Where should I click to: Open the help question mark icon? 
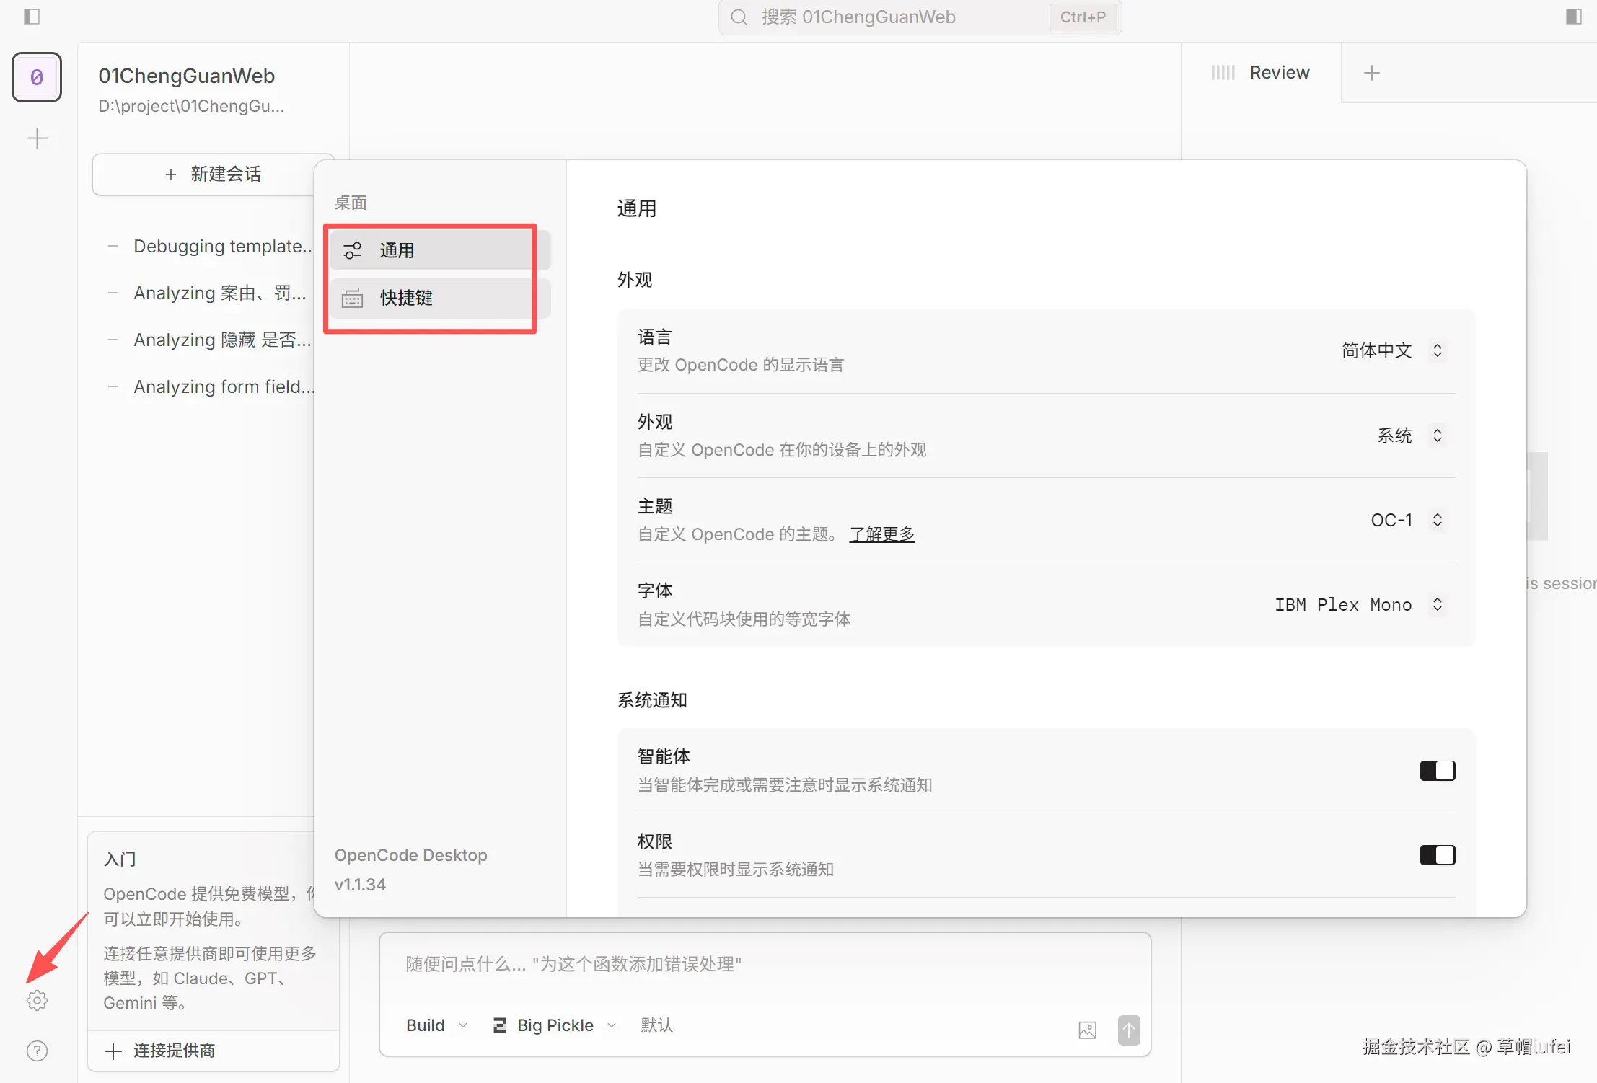point(37,1051)
